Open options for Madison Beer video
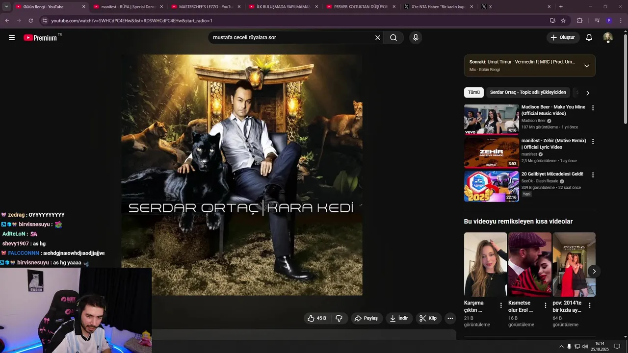The width and height of the screenshot is (628, 353). point(593,108)
